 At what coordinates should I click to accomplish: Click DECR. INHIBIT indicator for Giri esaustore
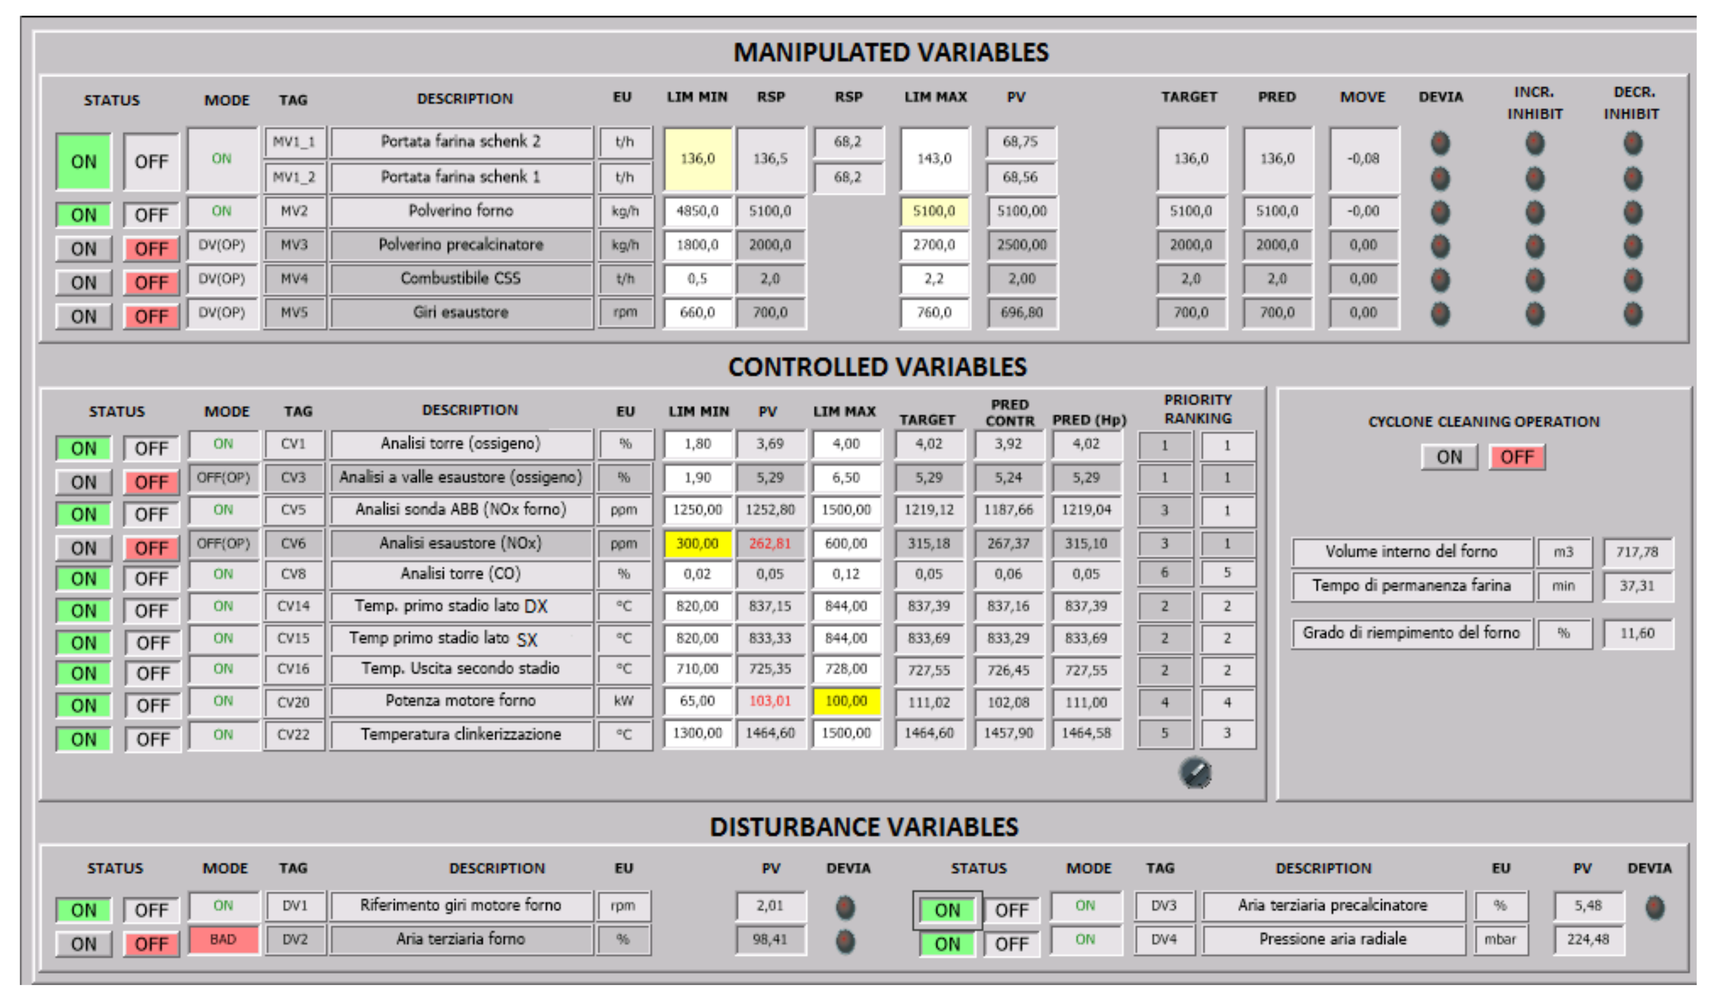click(x=1633, y=313)
